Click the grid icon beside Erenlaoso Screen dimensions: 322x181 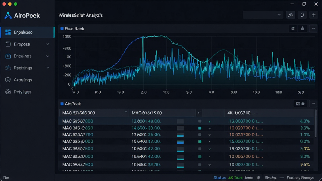click(x=8, y=32)
